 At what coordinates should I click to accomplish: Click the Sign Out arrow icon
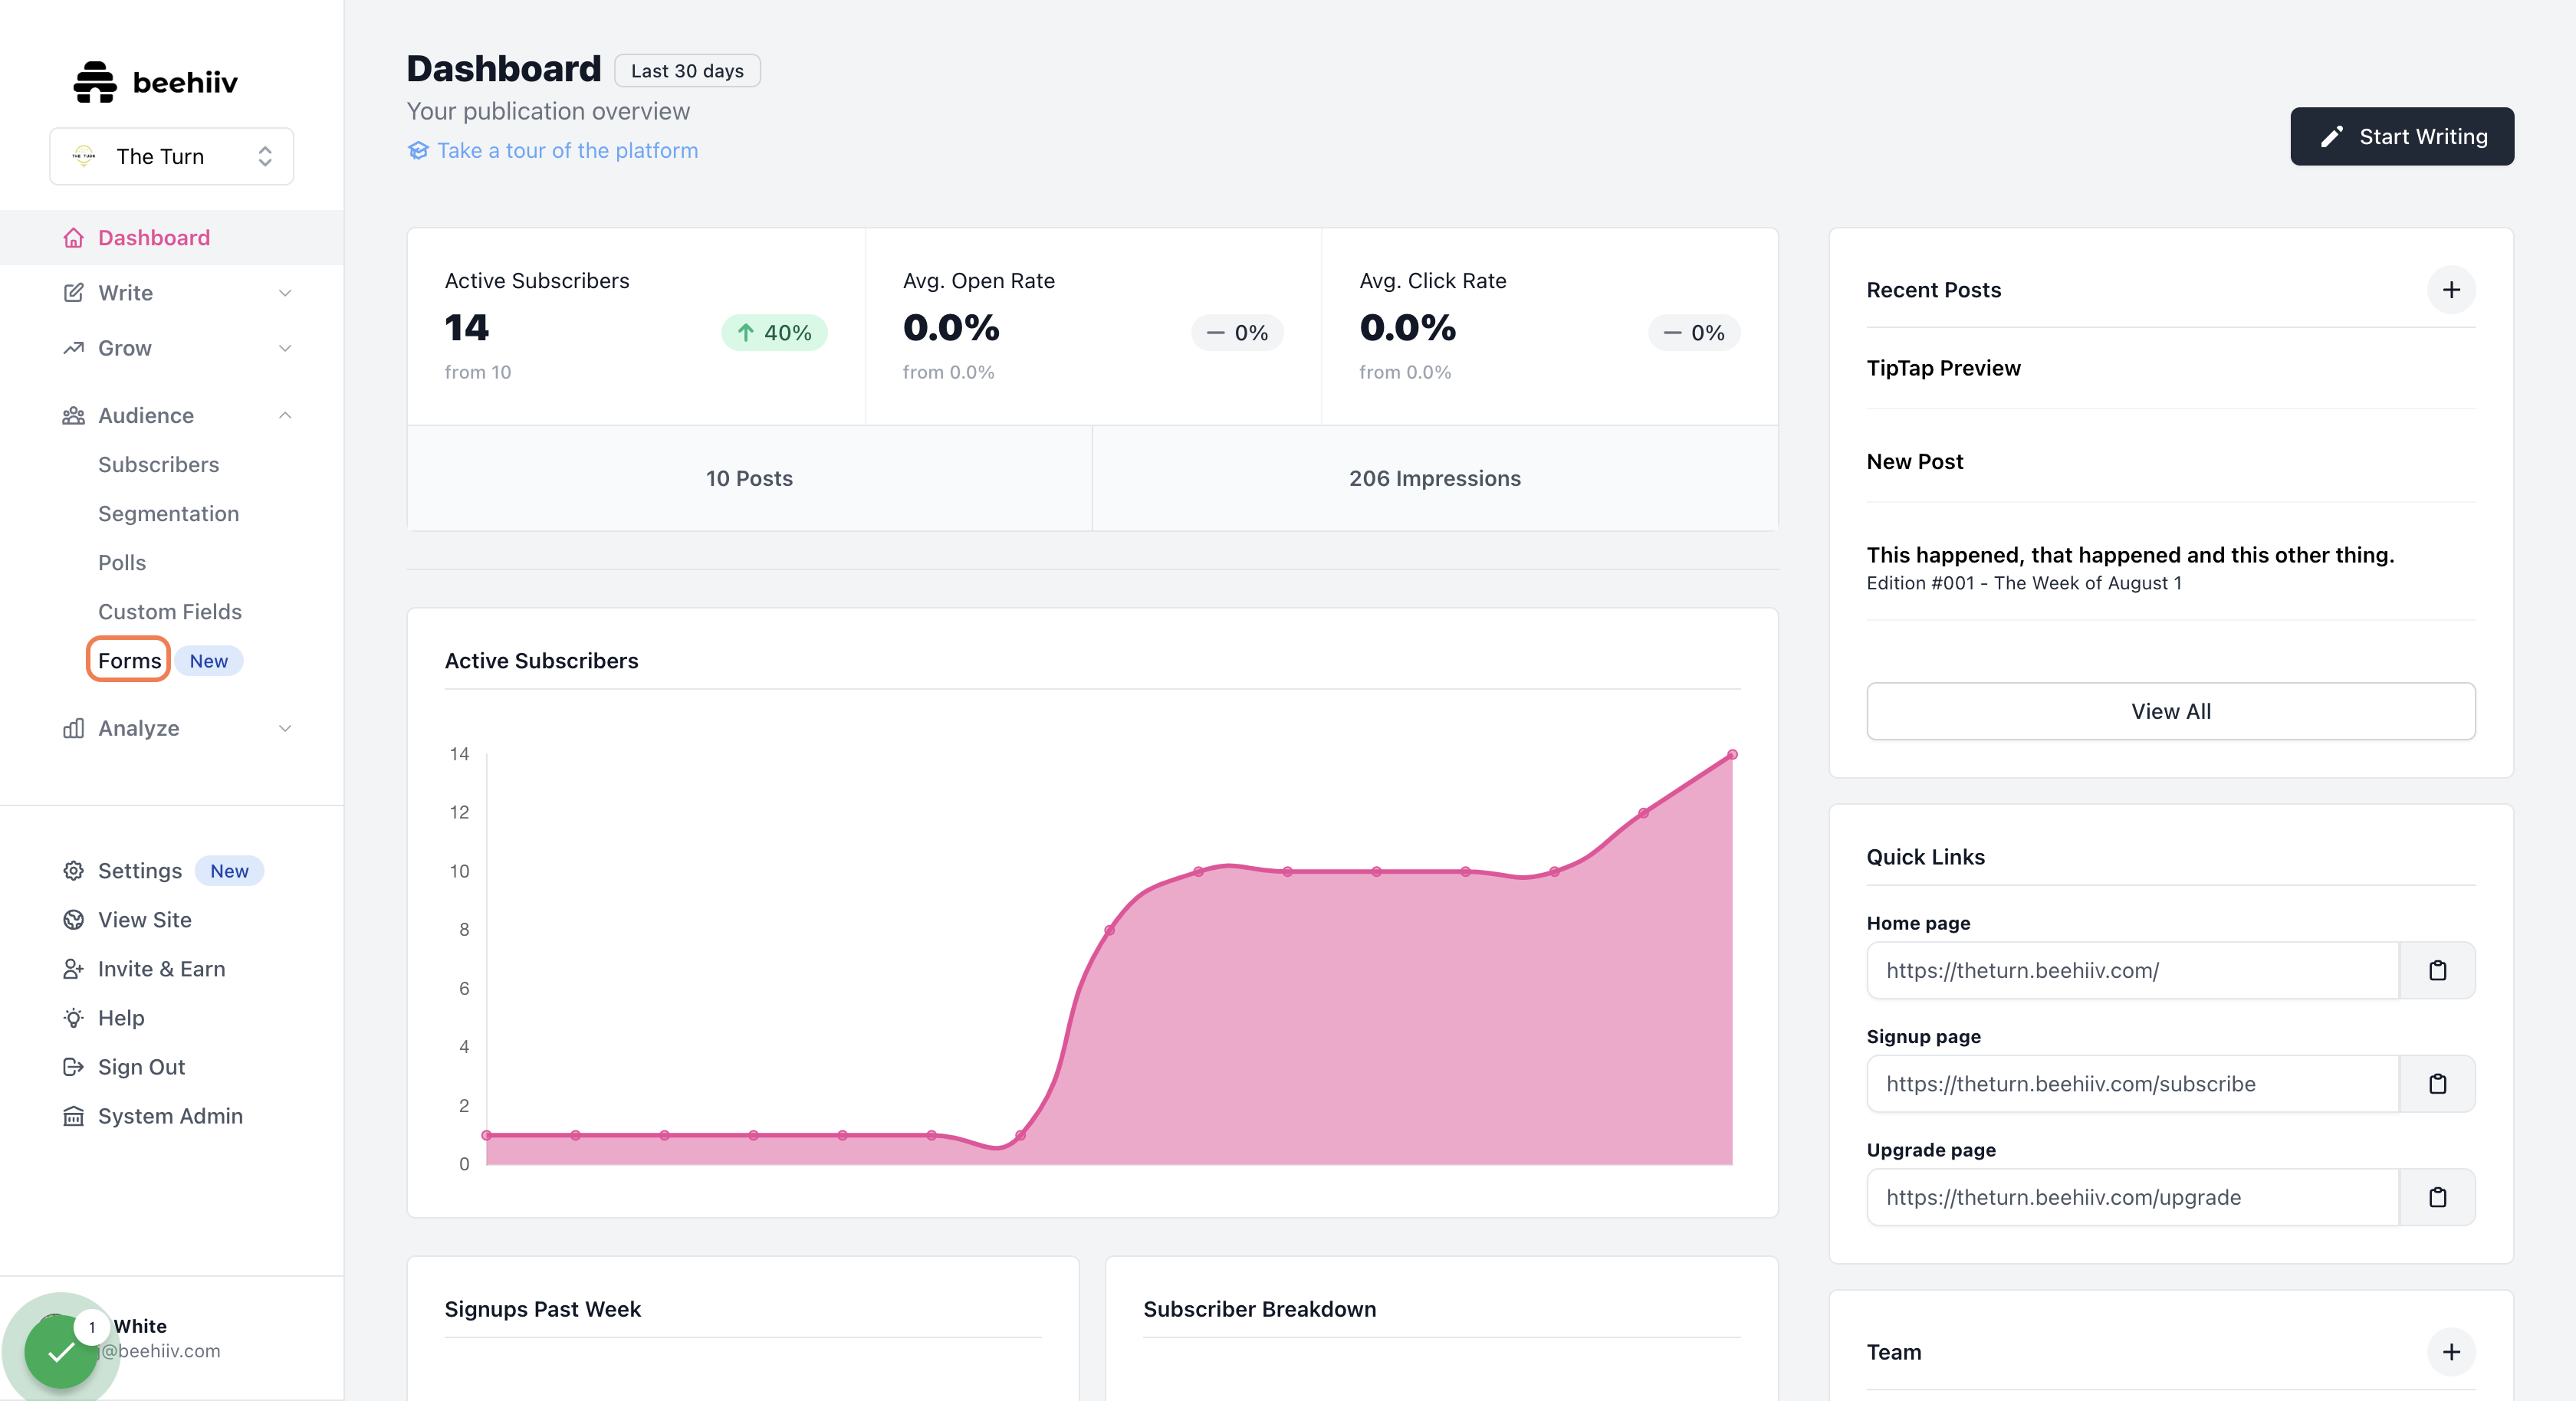point(73,1067)
